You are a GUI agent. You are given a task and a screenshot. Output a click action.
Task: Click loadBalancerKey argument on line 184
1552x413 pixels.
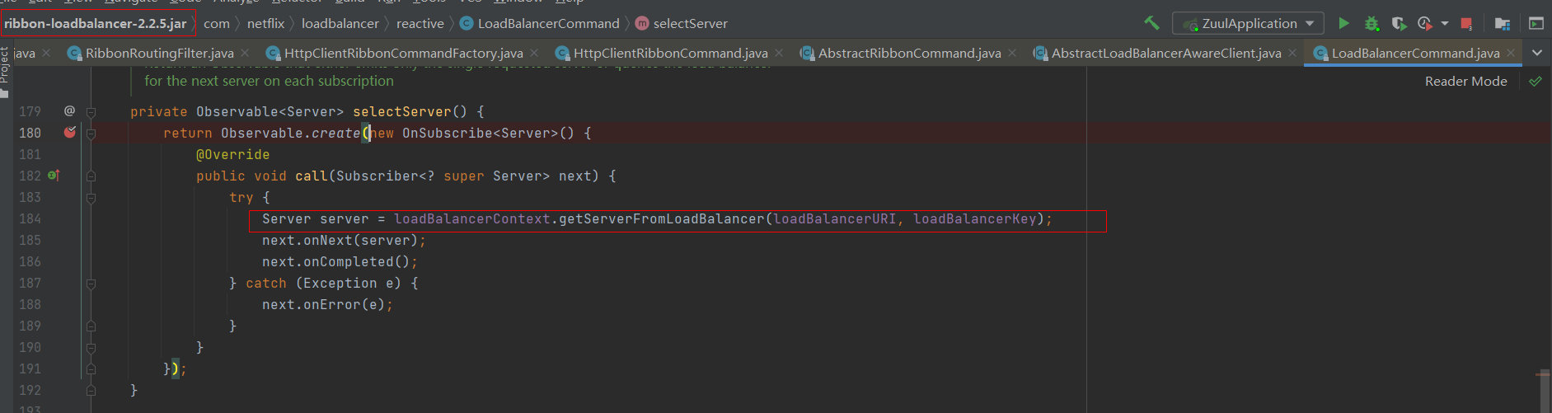[974, 218]
